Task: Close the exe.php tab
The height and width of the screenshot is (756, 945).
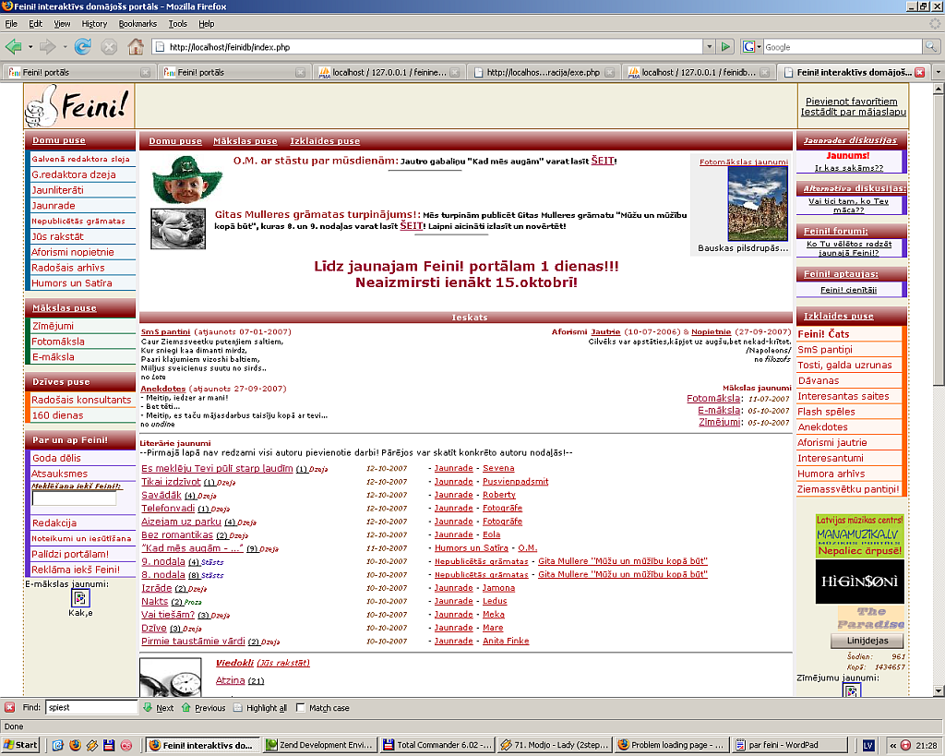Action: click(x=609, y=72)
